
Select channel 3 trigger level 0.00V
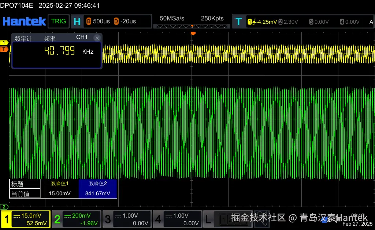pyautogui.click(x=319, y=22)
